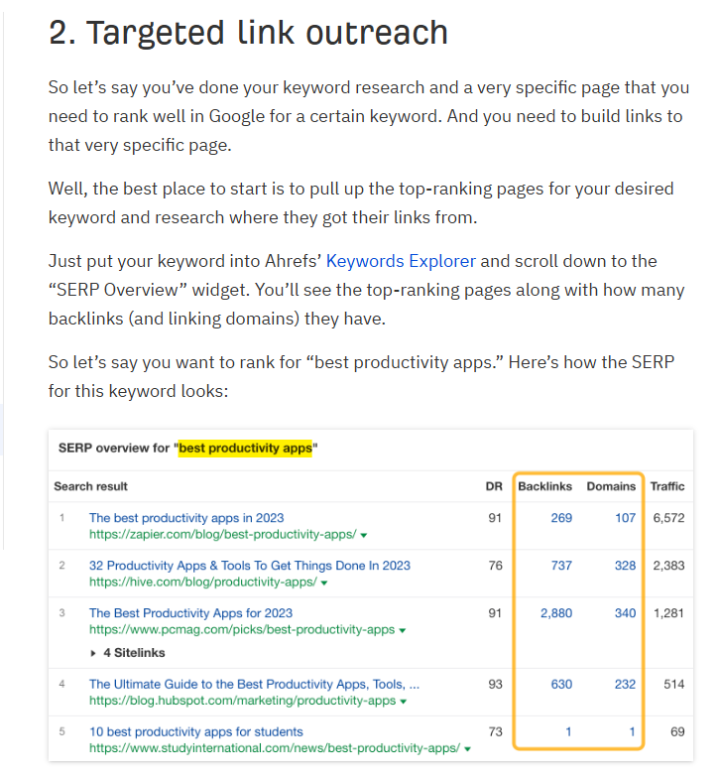
Task: Open the zapier.com best-productivity-apps URL
Action: (223, 534)
